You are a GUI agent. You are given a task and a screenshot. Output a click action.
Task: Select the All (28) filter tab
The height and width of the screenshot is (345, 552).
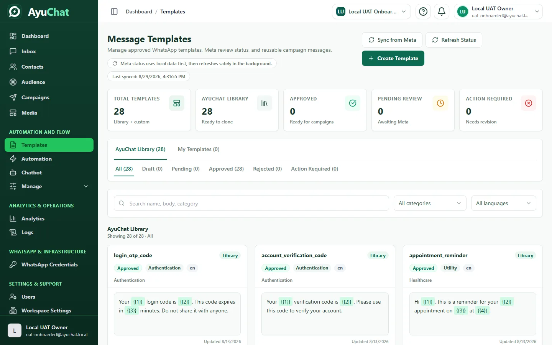click(124, 169)
